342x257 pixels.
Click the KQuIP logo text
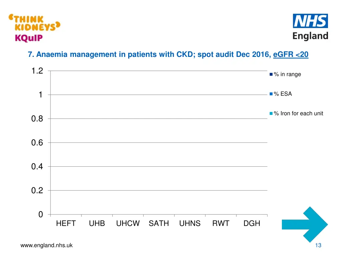point(29,37)
